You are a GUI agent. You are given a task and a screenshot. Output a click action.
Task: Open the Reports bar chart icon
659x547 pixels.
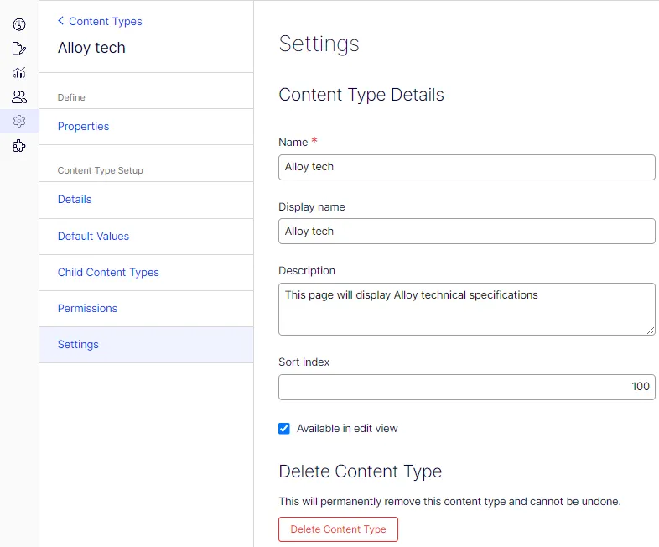(x=19, y=73)
